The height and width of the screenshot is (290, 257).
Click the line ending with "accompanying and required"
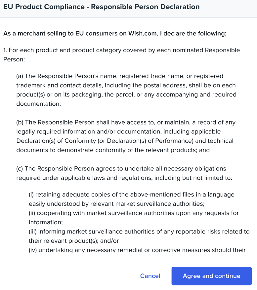tap(126, 94)
